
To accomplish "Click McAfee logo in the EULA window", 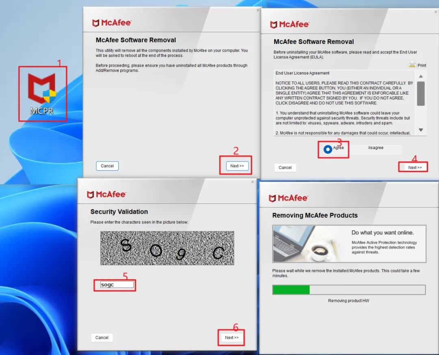I will [289, 24].
